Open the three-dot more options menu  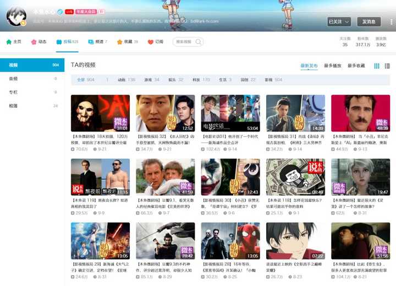tap(392, 22)
